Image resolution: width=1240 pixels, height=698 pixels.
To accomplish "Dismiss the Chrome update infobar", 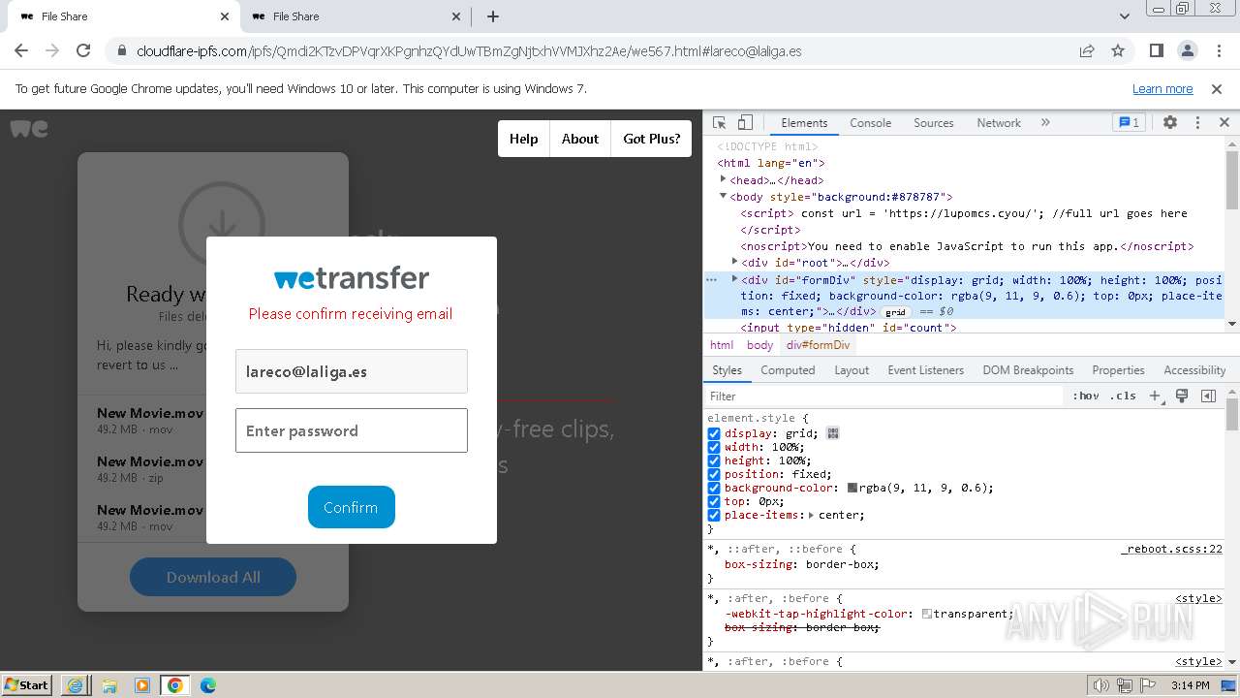I will 1217,88.
